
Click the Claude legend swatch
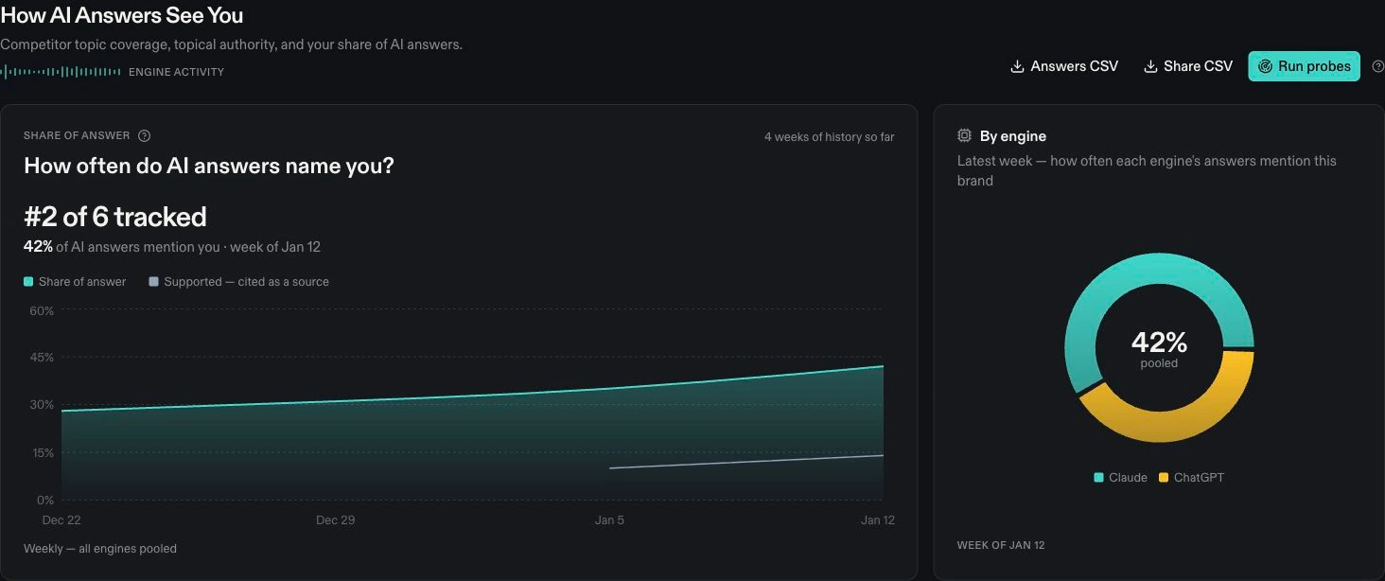click(x=1098, y=478)
